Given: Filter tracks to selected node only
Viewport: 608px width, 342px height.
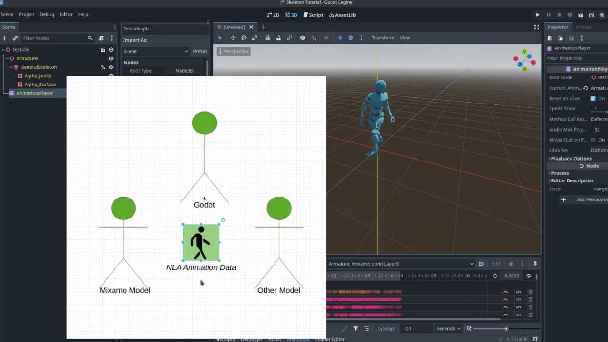Looking at the screenshot, I should [x=355, y=328].
